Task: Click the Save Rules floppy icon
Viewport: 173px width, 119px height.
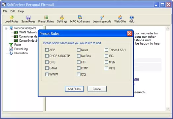Action: (28, 17)
